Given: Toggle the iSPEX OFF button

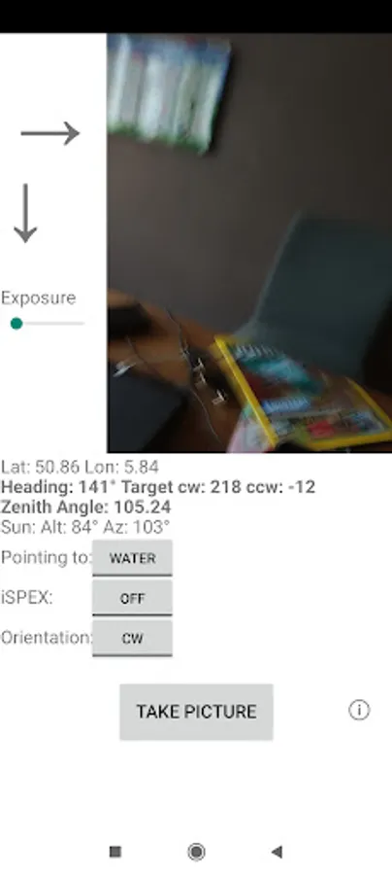Looking at the screenshot, I should (132, 598).
